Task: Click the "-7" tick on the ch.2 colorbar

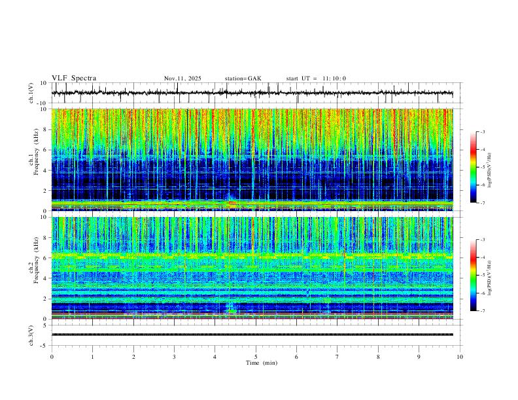Action: [x=482, y=311]
